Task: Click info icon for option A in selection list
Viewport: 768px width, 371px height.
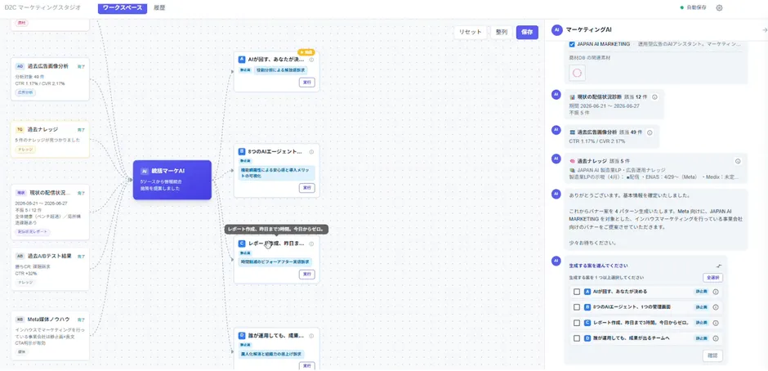Action: coord(715,292)
